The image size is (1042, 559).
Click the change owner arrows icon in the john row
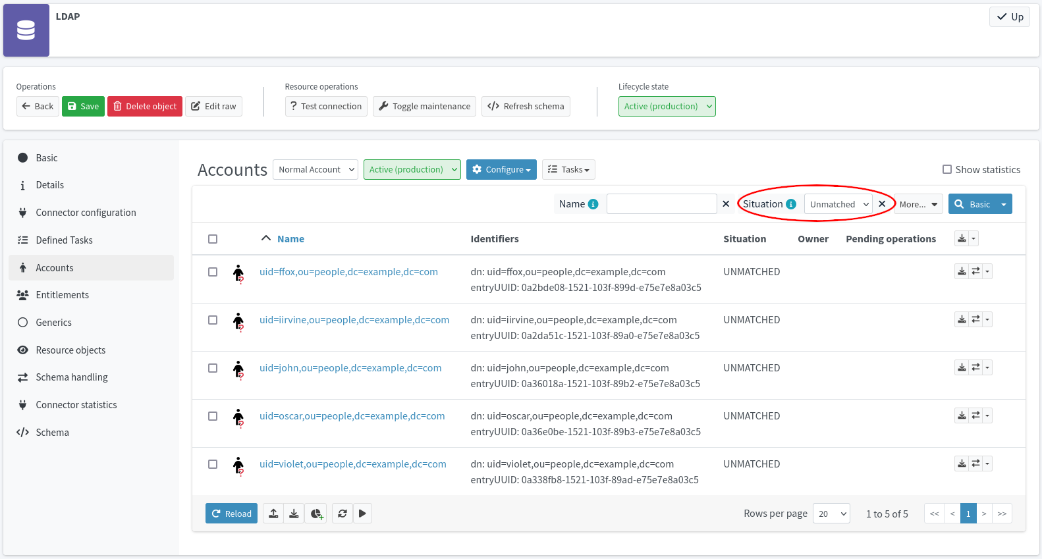(975, 367)
